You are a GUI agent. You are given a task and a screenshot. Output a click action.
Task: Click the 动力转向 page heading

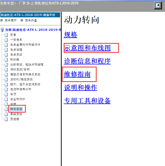(82, 20)
